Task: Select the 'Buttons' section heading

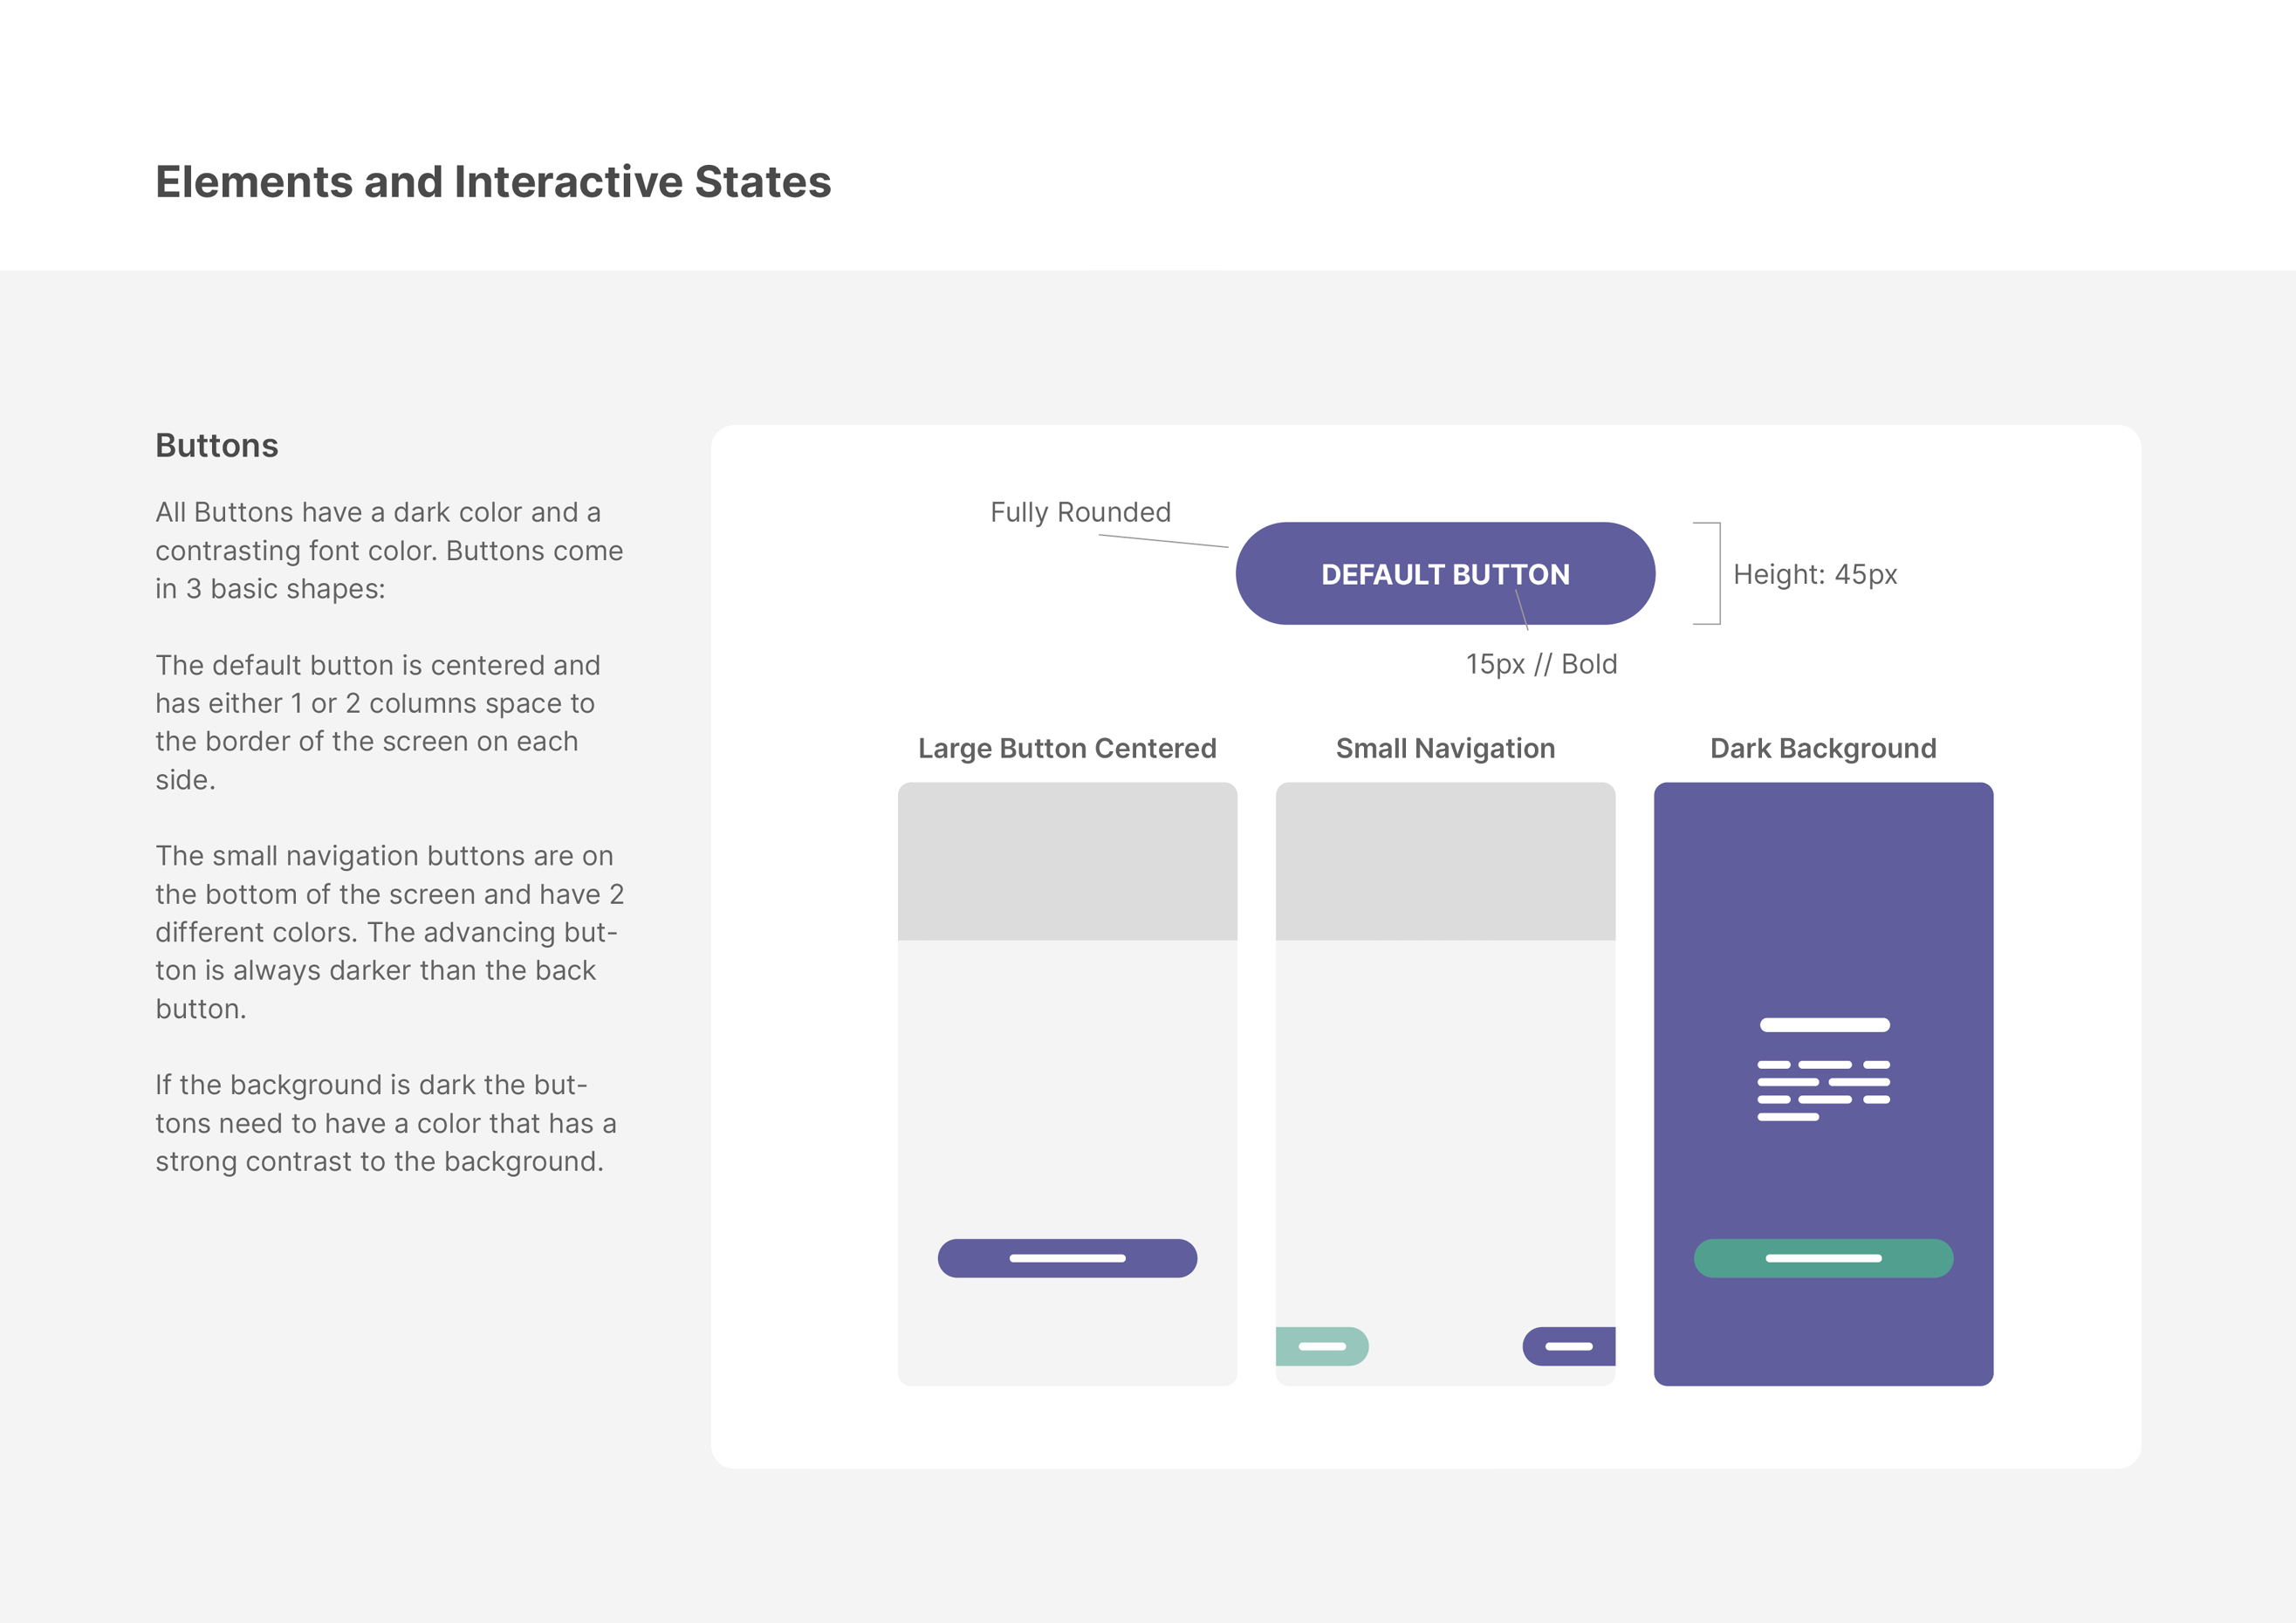Action: pyautogui.click(x=216, y=445)
